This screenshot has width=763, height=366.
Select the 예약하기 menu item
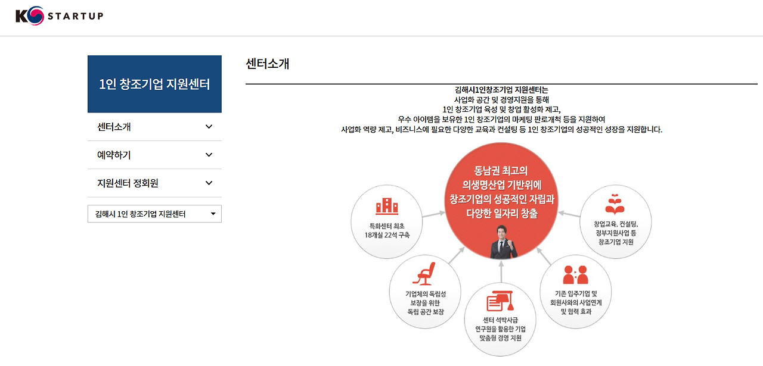pyautogui.click(x=114, y=155)
